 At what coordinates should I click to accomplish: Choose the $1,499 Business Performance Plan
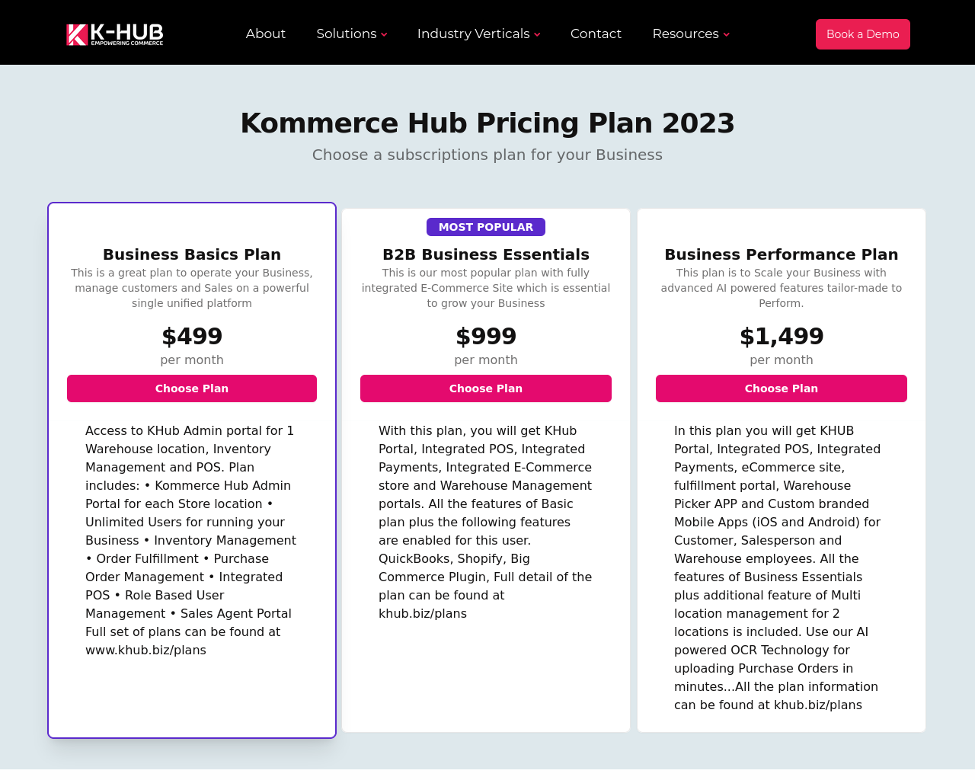tap(782, 388)
